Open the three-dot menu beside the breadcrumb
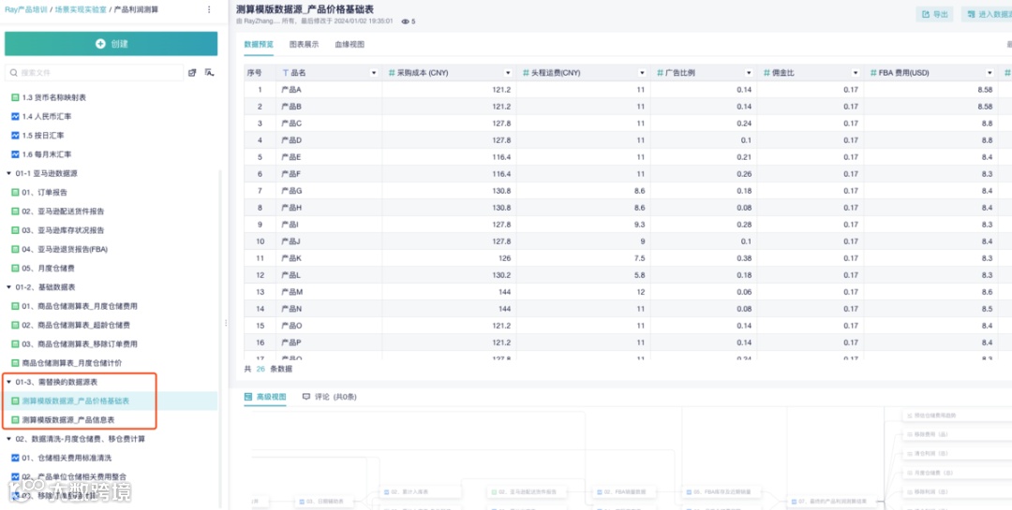This screenshot has width=1012, height=510. [x=208, y=9]
